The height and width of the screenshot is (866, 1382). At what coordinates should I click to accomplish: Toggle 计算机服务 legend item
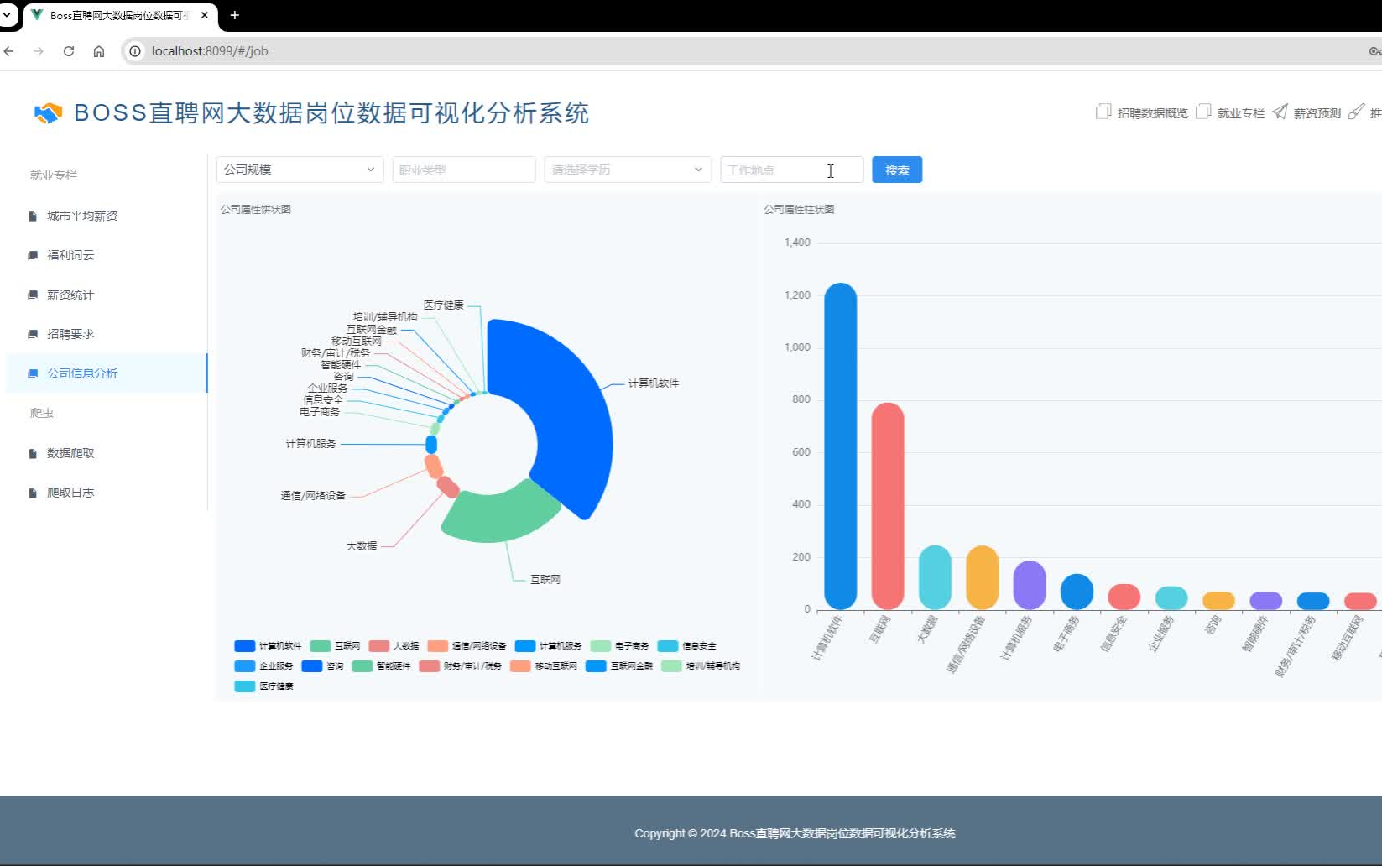pyautogui.click(x=548, y=646)
